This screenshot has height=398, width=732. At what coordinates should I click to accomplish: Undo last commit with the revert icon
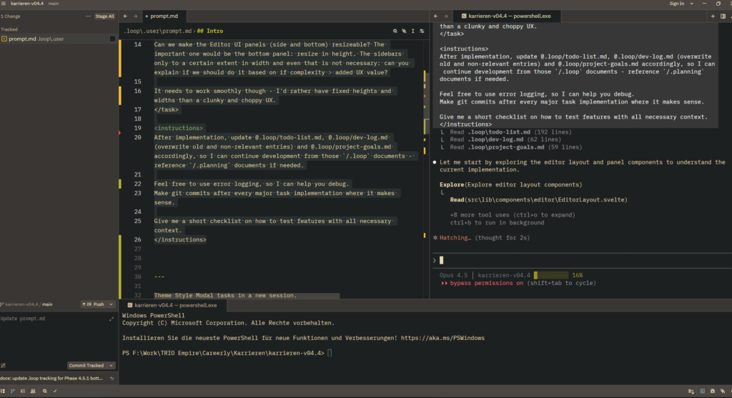(112, 378)
